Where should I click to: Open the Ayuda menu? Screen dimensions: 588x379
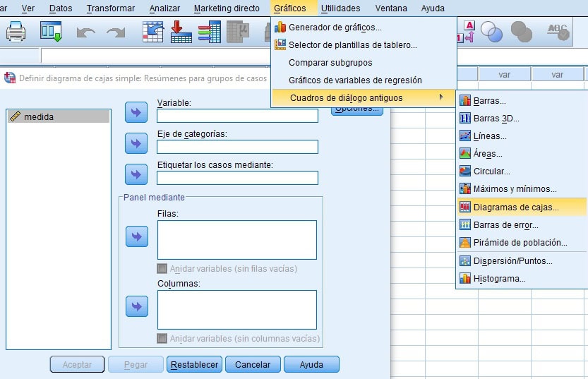(x=433, y=8)
